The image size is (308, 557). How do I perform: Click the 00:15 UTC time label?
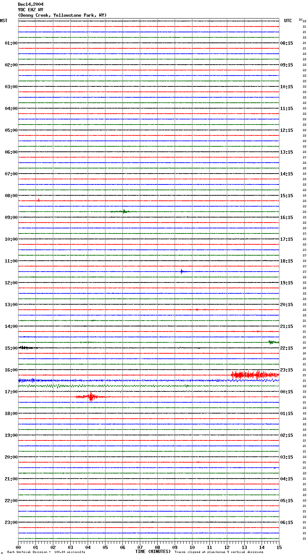point(287,392)
